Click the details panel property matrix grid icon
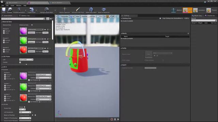The width and height of the screenshot is (218, 122). pyautogui.click(x=48, y=19)
